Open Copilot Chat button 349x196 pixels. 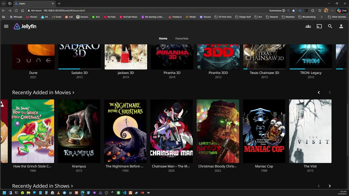(x=342, y=11)
